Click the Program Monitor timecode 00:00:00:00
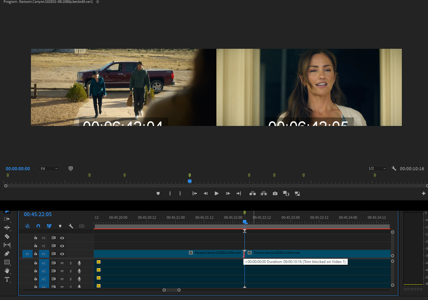 pyautogui.click(x=18, y=169)
